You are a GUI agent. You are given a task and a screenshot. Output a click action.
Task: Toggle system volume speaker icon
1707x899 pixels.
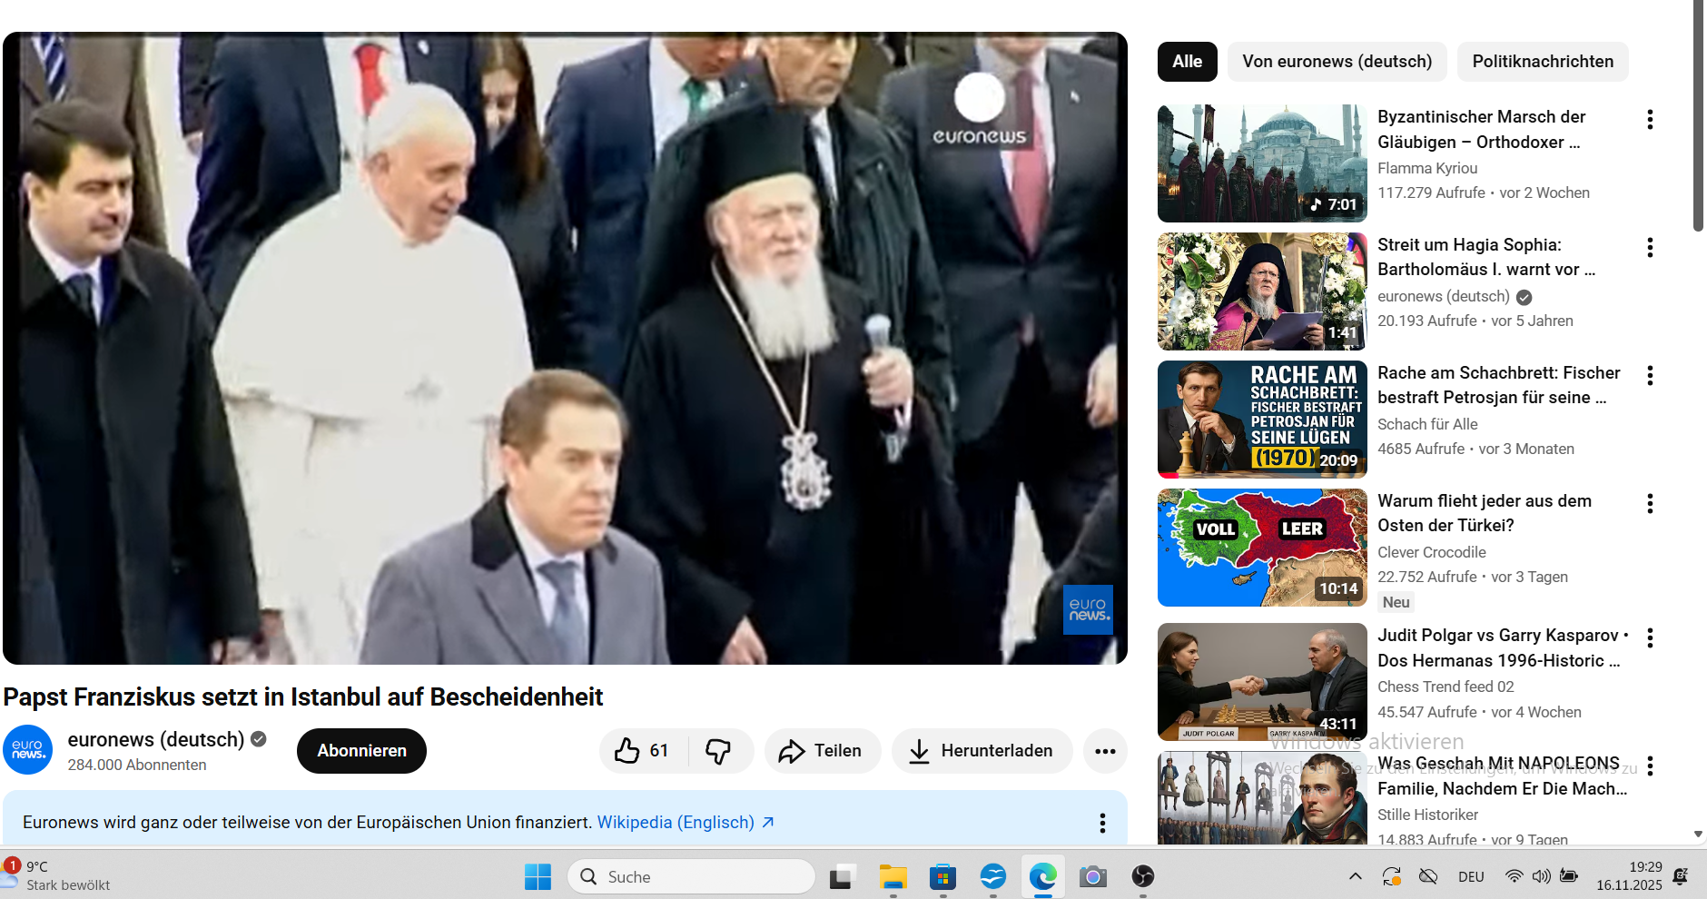pos(1541,876)
